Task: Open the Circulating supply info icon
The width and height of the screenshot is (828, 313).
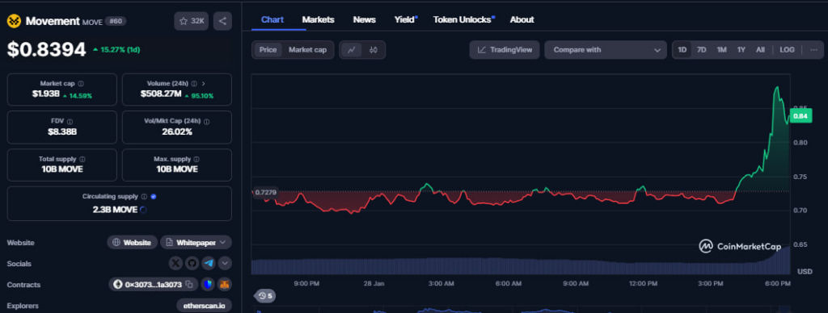Action: (144, 197)
